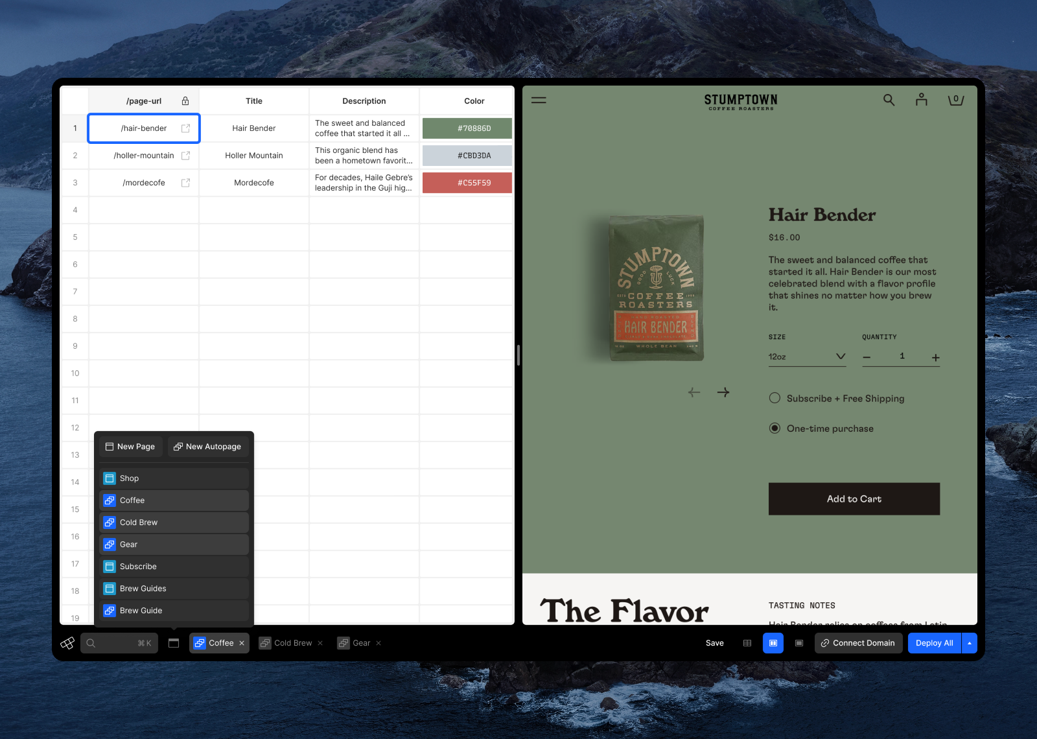
Task: Select the /holler-mountain URL cell
Action: pos(144,156)
